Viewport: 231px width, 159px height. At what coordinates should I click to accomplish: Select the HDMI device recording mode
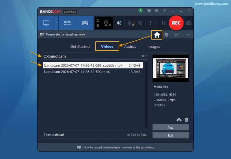coord(67,23)
